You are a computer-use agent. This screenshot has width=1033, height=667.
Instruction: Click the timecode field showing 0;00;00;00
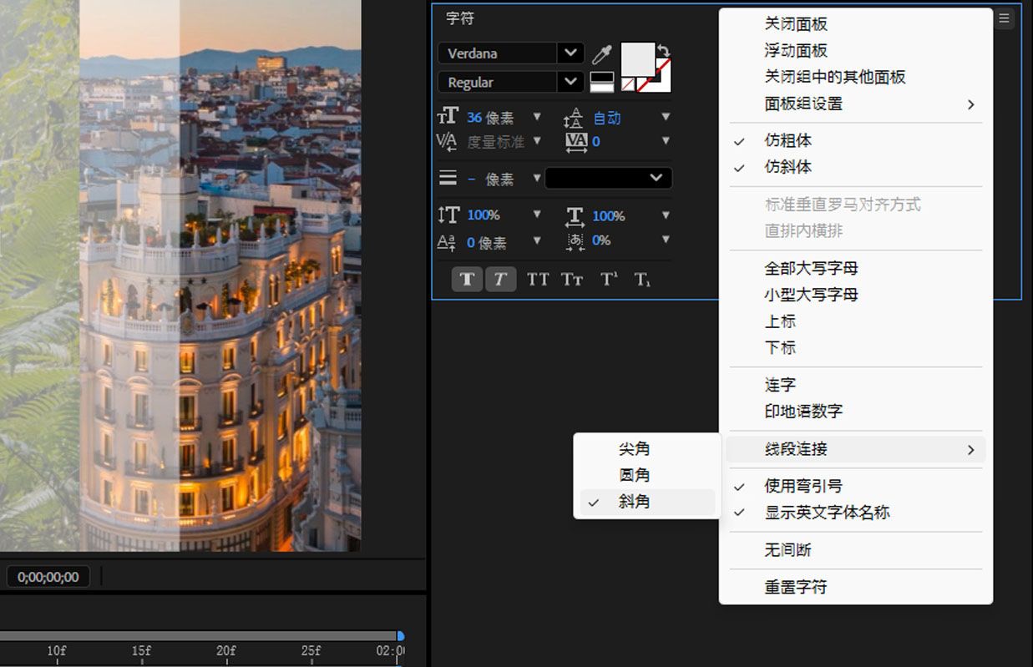coord(48,576)
